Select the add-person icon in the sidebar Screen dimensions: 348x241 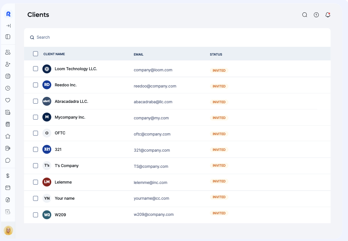(8, 64)
